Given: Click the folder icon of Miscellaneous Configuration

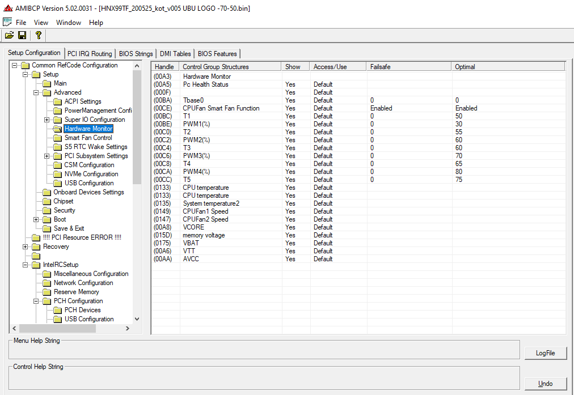Looking at the screenshot, I should pyautogui.click(x=47, y=274).
